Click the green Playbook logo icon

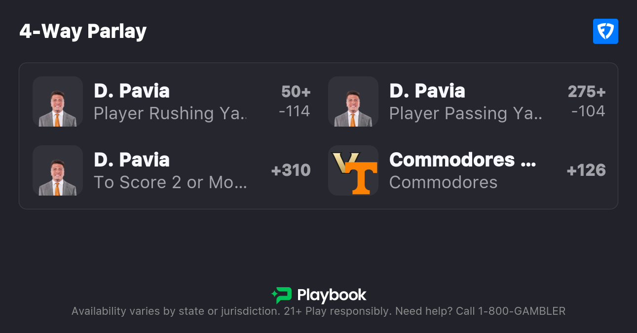point(282,295)
